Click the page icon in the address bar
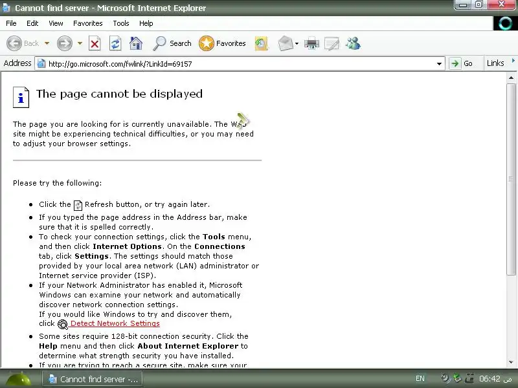The width and height of the screenshot is (518, 388). [41, 63]
